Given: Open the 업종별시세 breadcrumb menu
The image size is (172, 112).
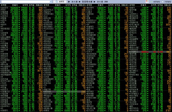Looking at the screenshot, I should pyautogui.click(x=87, y=2).
